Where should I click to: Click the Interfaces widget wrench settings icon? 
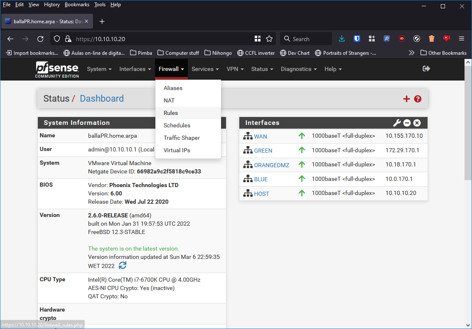pyautogui.click(x=397, y=123)
